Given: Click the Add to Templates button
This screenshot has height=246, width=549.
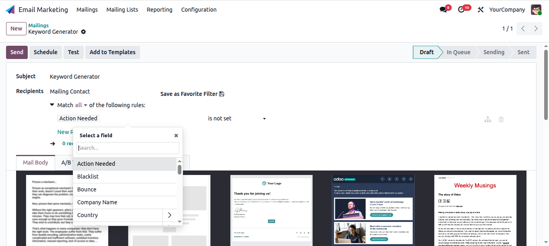Looking at the screenshot, I should (x=113, y=52).
